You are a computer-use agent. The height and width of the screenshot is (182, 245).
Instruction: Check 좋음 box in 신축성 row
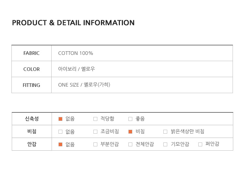point(130,119)
